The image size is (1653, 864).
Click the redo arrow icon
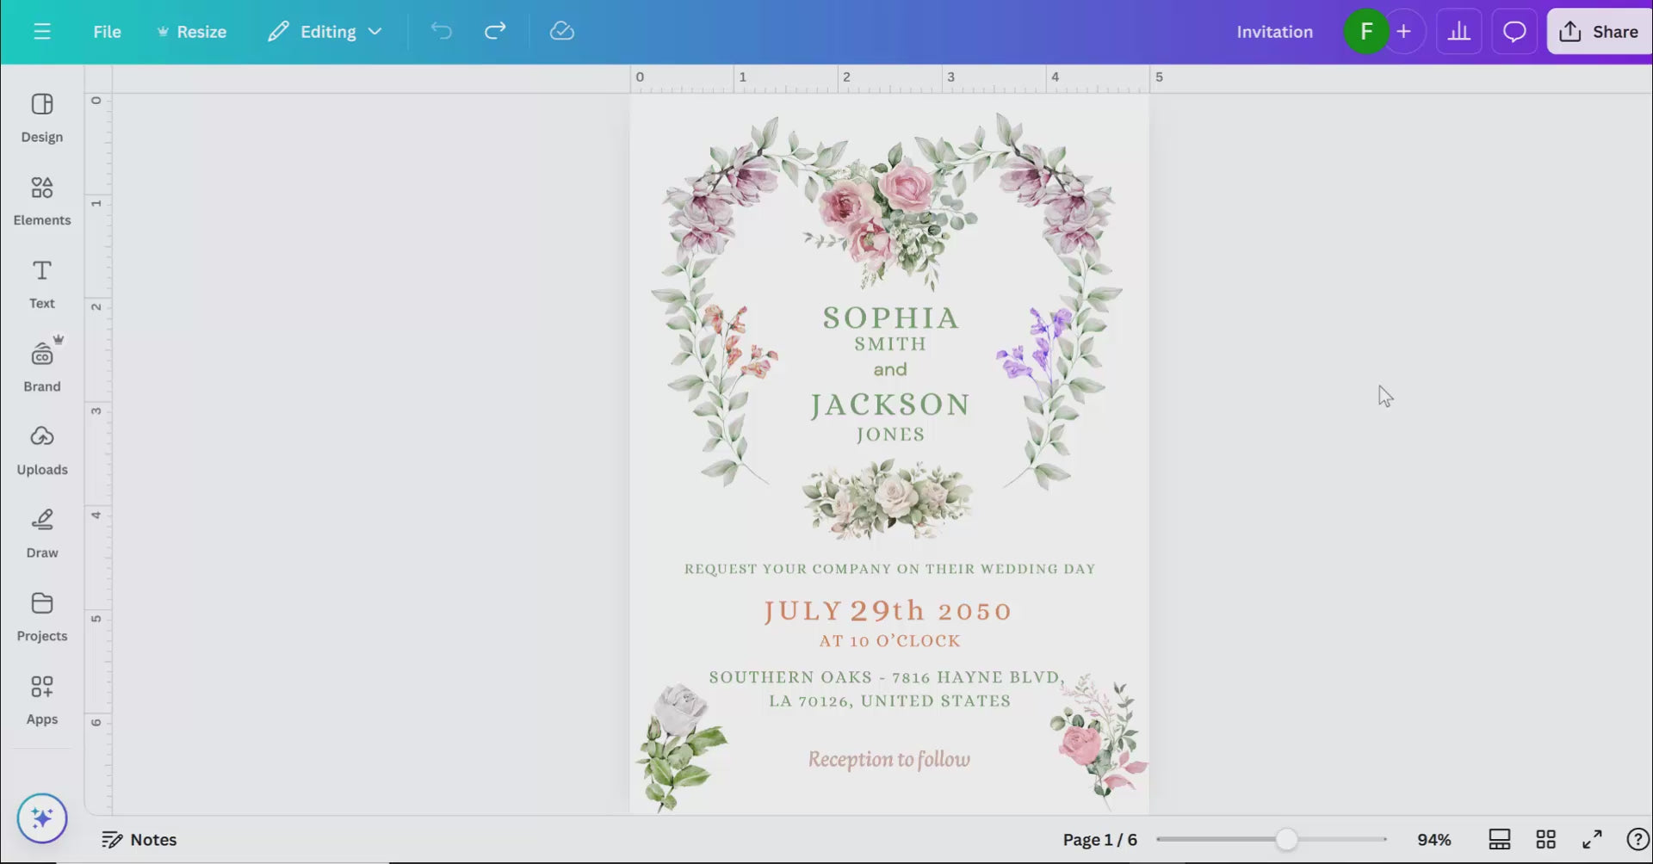pyautogui.click(x=495, y=32)
